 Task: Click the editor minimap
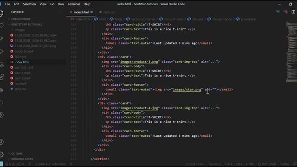pyautogui.click(x=291, y=52)
